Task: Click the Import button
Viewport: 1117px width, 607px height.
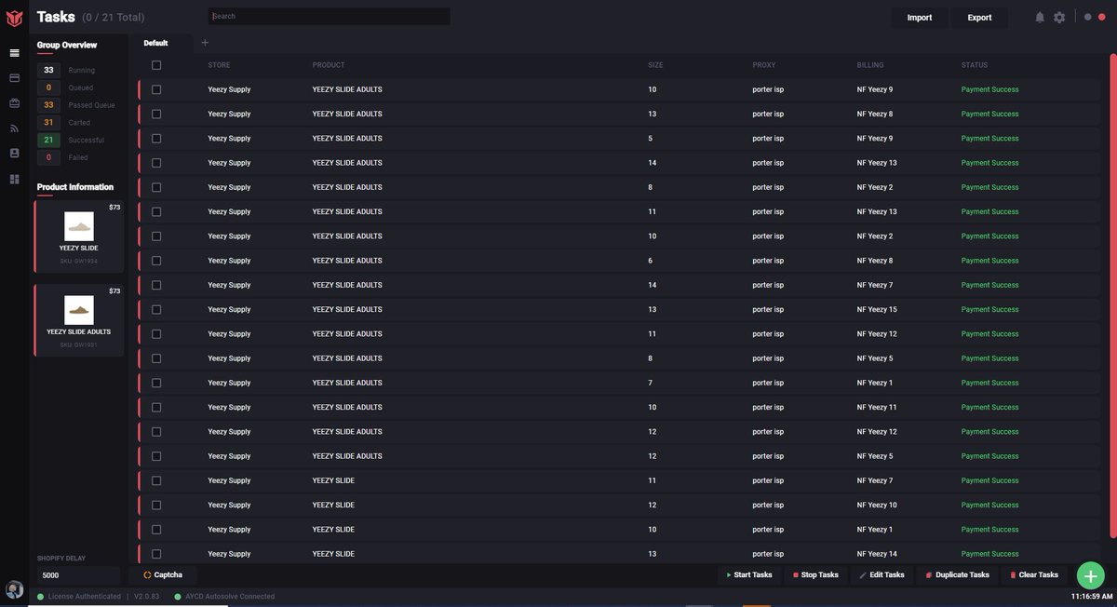Action: 920,18
